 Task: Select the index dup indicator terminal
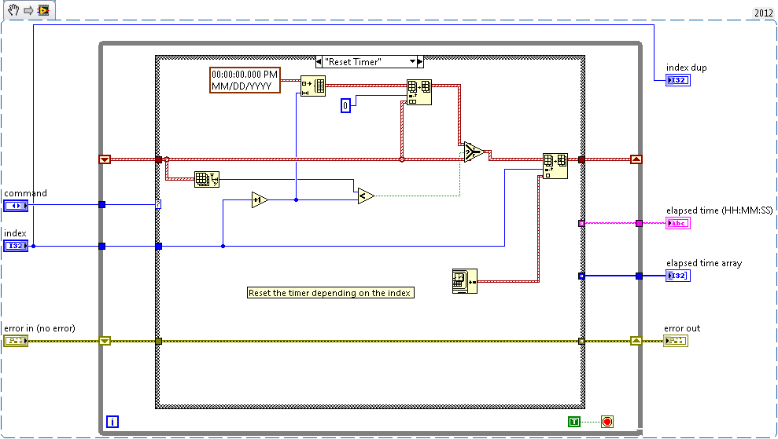tap(678, 80)
